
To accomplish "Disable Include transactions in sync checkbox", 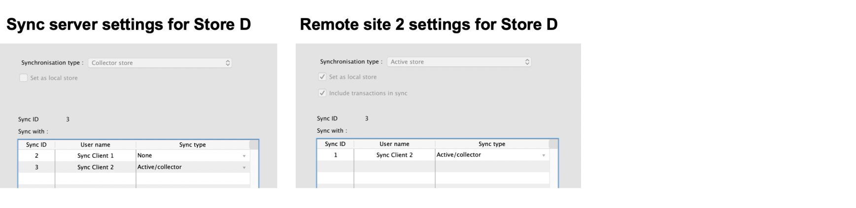I will click(x=322, y=93).
